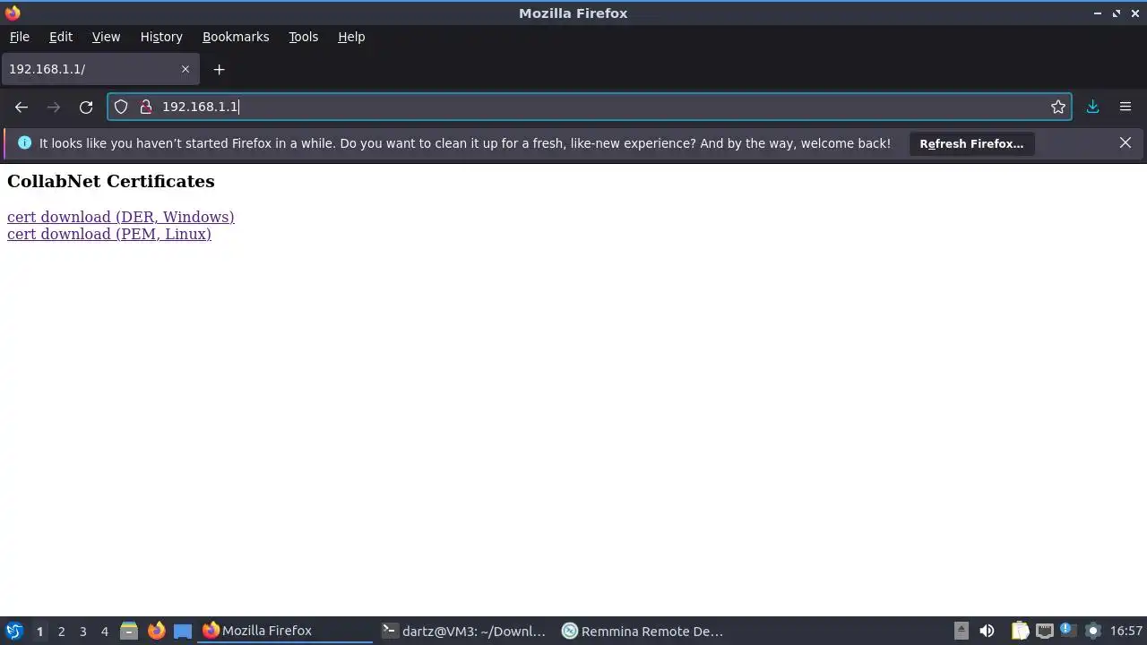Open the History menu
1147x645 pixels.
(x=161, y=37)
